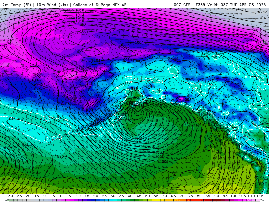Click the 115 value on temperature scale
The width and height of the screenshot is (269, 202).
click(260, 196)
